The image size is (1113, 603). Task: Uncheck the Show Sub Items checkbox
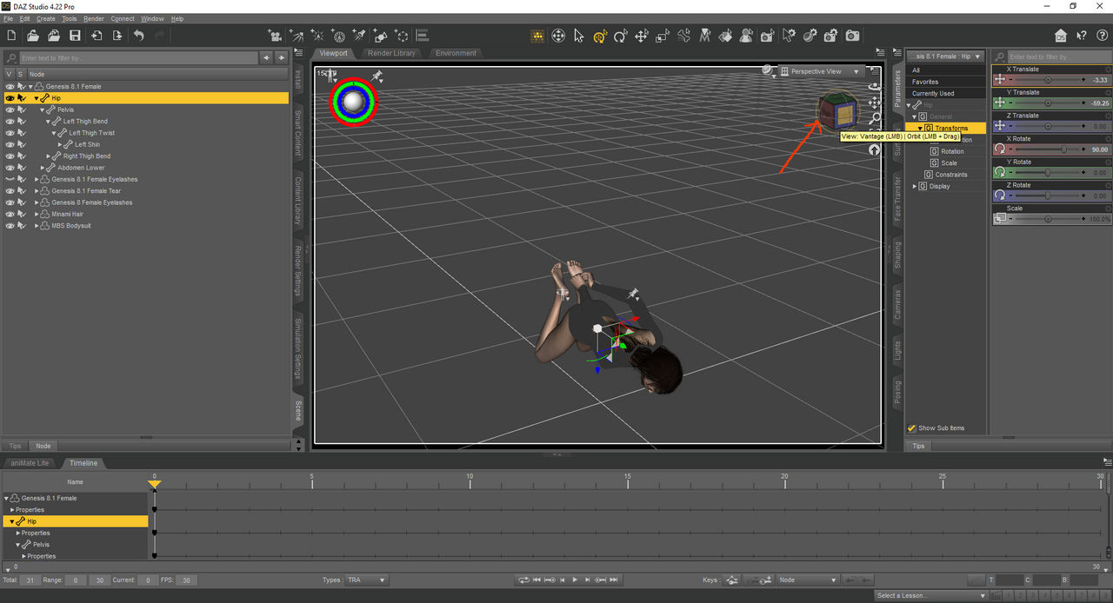click(911, 427)
